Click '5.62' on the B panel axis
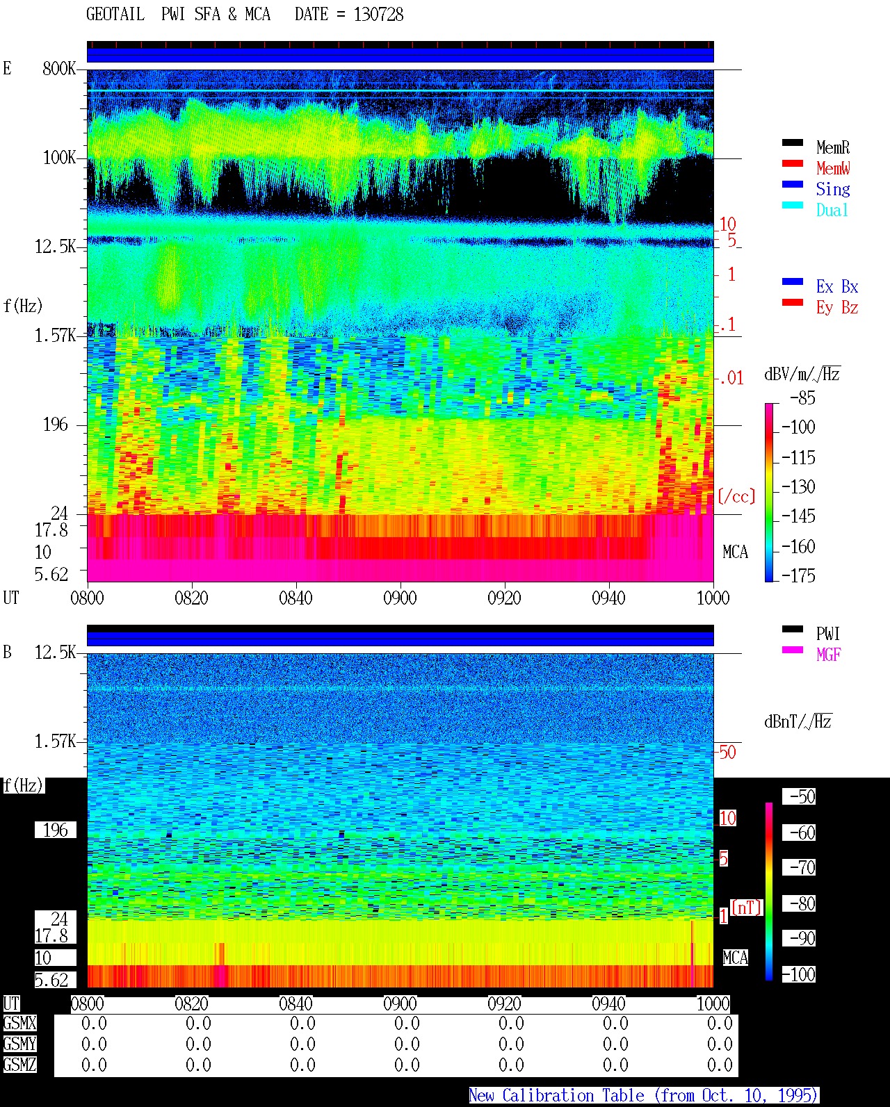The height and width of the screenshot is (1107, 890). click(51, 981)
